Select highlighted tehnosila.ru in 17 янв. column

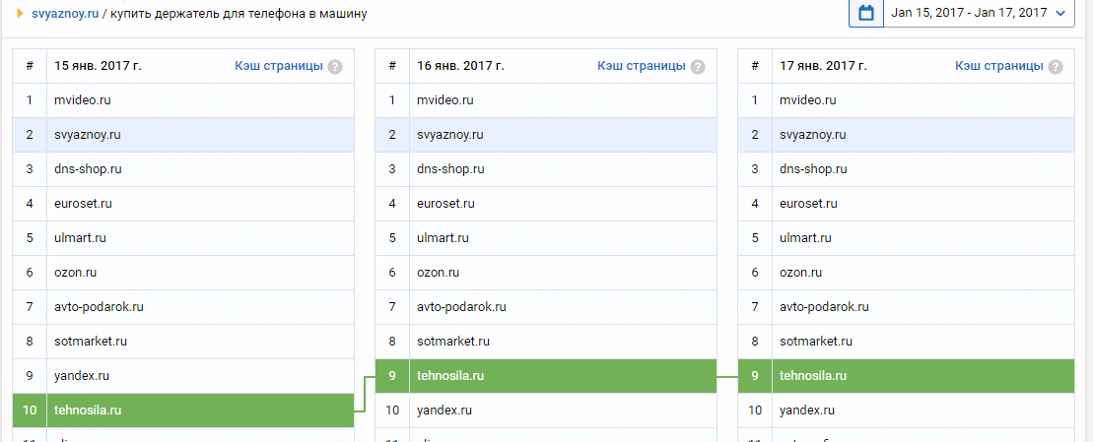(x=813, y=376)
